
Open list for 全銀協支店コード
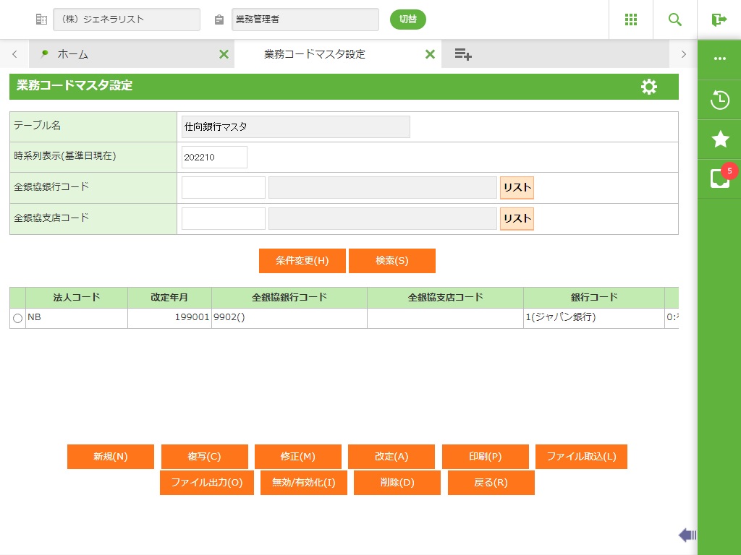(517, 219)
